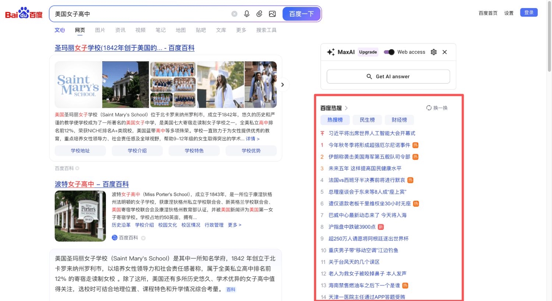Attach a file with paperclip icon
The width and height of the screenshot is (552, 301).
click(259, 14)
